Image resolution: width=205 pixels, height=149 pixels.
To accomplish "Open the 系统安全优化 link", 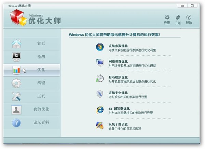I will coord(118,93).
